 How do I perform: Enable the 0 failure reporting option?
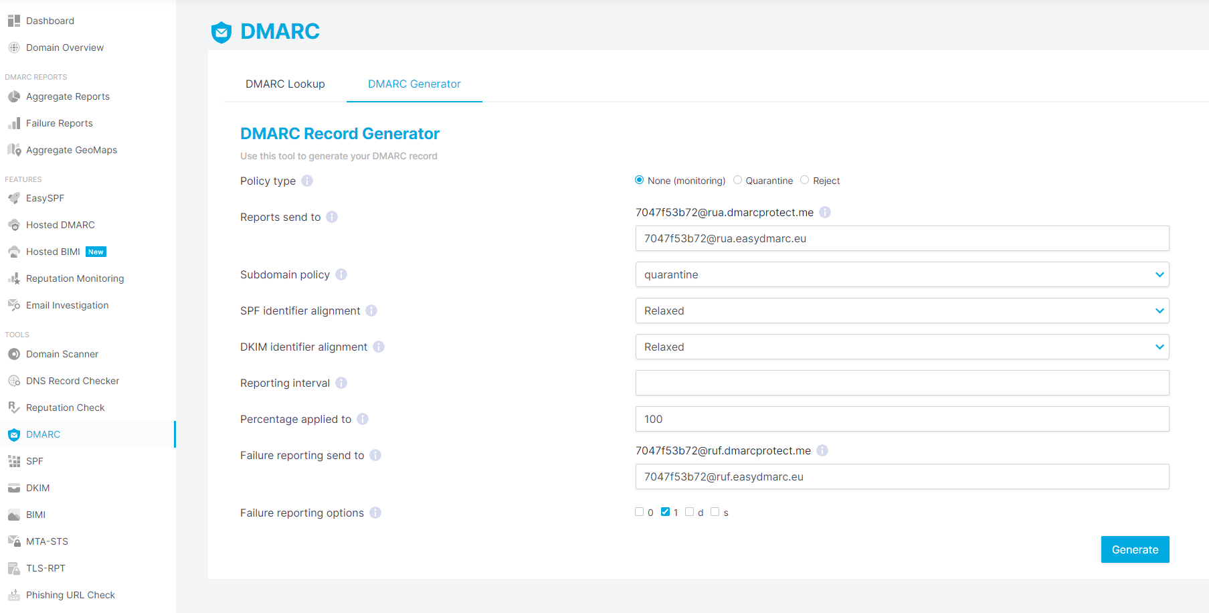coord(639,511)
